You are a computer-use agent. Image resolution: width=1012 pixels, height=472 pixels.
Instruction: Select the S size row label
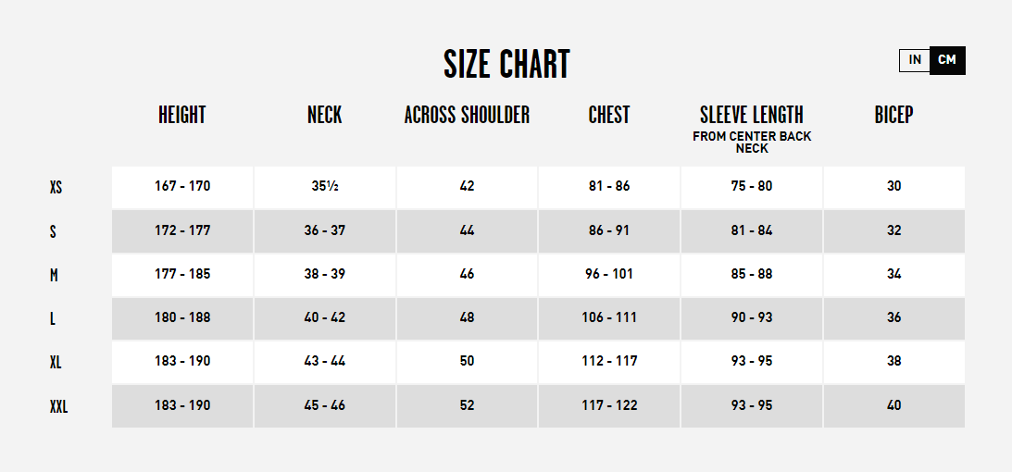click(53, 231)
